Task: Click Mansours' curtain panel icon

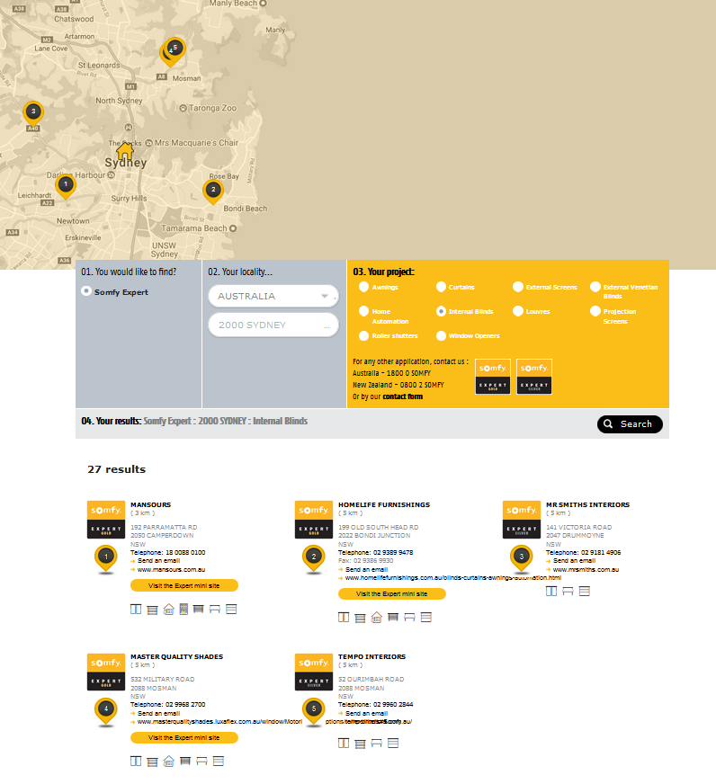Action: pyautogui.click(x=136, y=609)
